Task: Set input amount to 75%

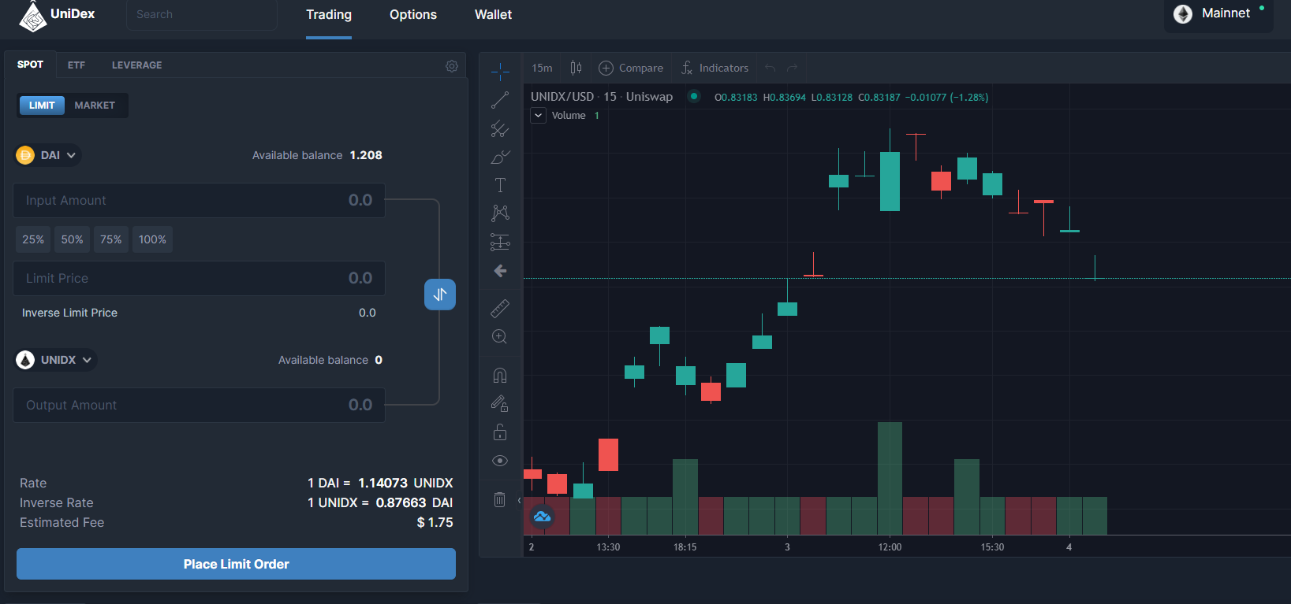Action: [111, 239]
